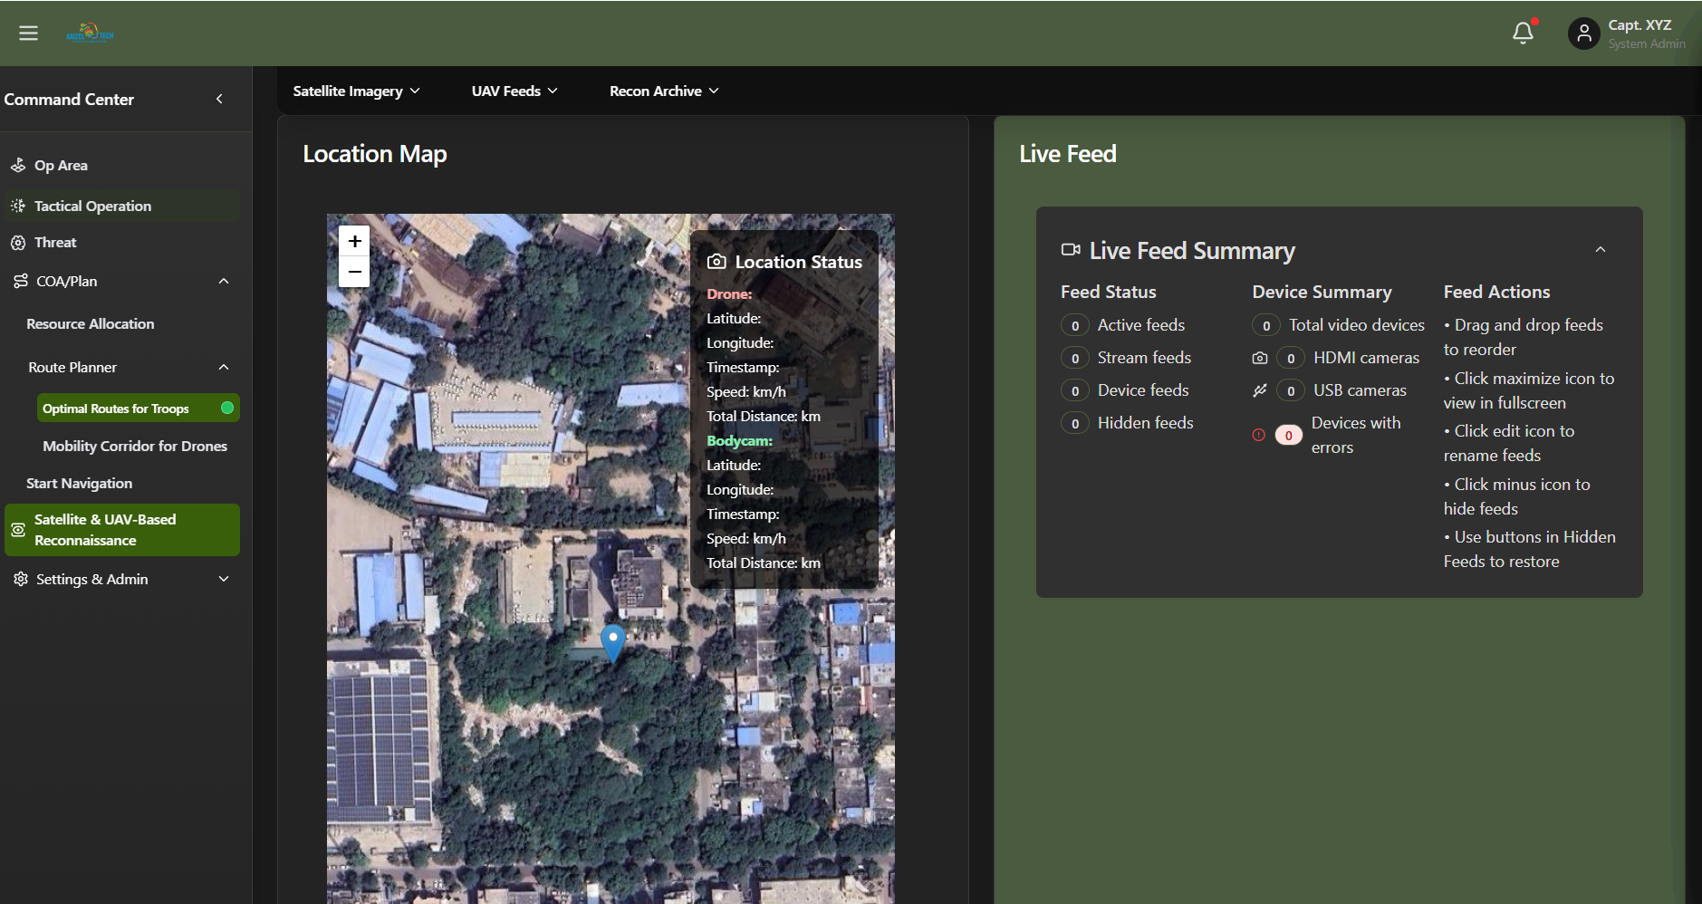
Task: Click the Settings & Admin gear icon
Action: (20, 579)
